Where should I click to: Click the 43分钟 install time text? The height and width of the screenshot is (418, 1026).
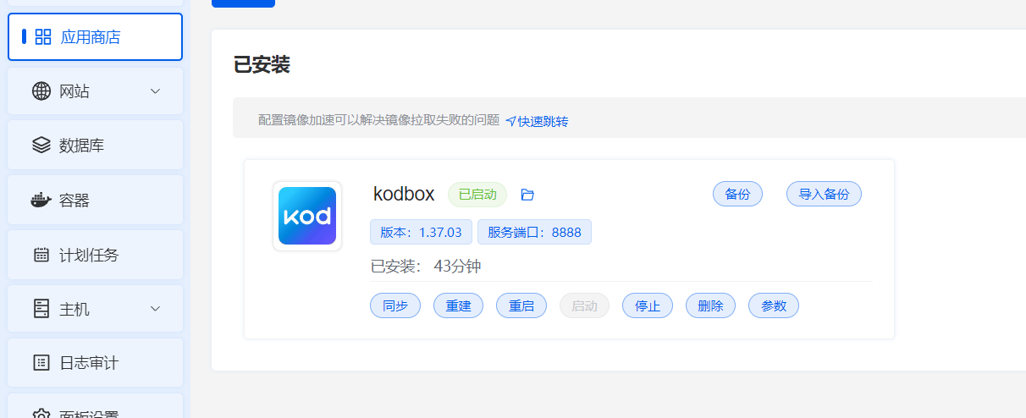point(457,266)
